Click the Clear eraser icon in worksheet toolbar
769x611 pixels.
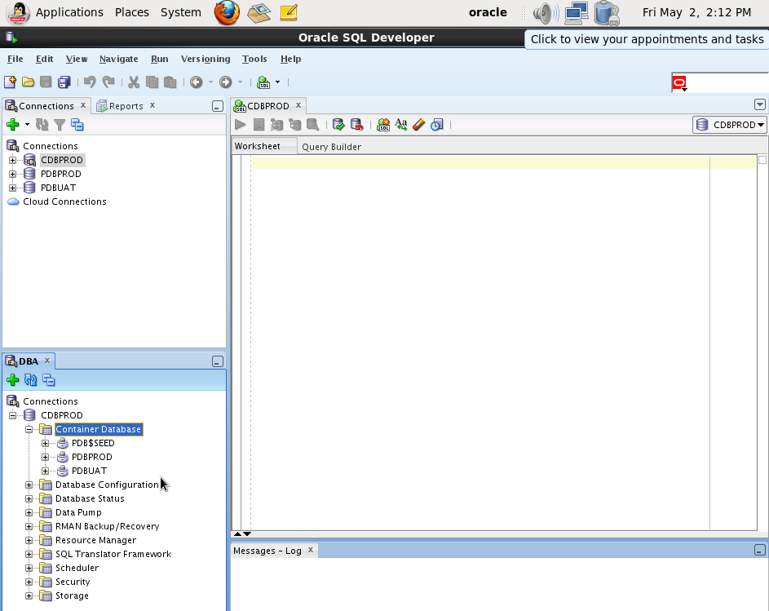[x=418, y=125]
